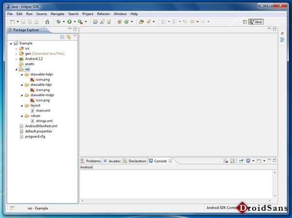Image resolution: width=292 pixels, height=218 pixels.
Task: Expand the Android 2.2 library
Action: coord(16,59)
